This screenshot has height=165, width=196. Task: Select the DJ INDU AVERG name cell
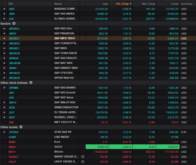[x=65, y=18]
